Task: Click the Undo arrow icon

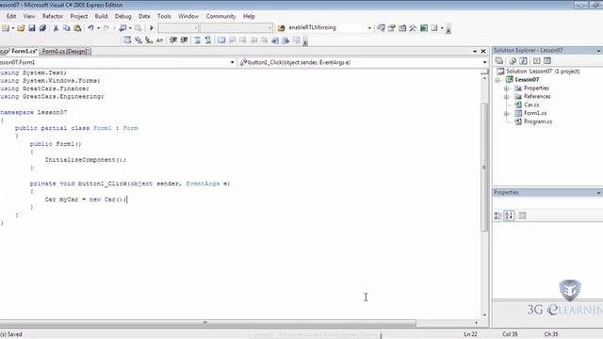Action: pos(90,28)
